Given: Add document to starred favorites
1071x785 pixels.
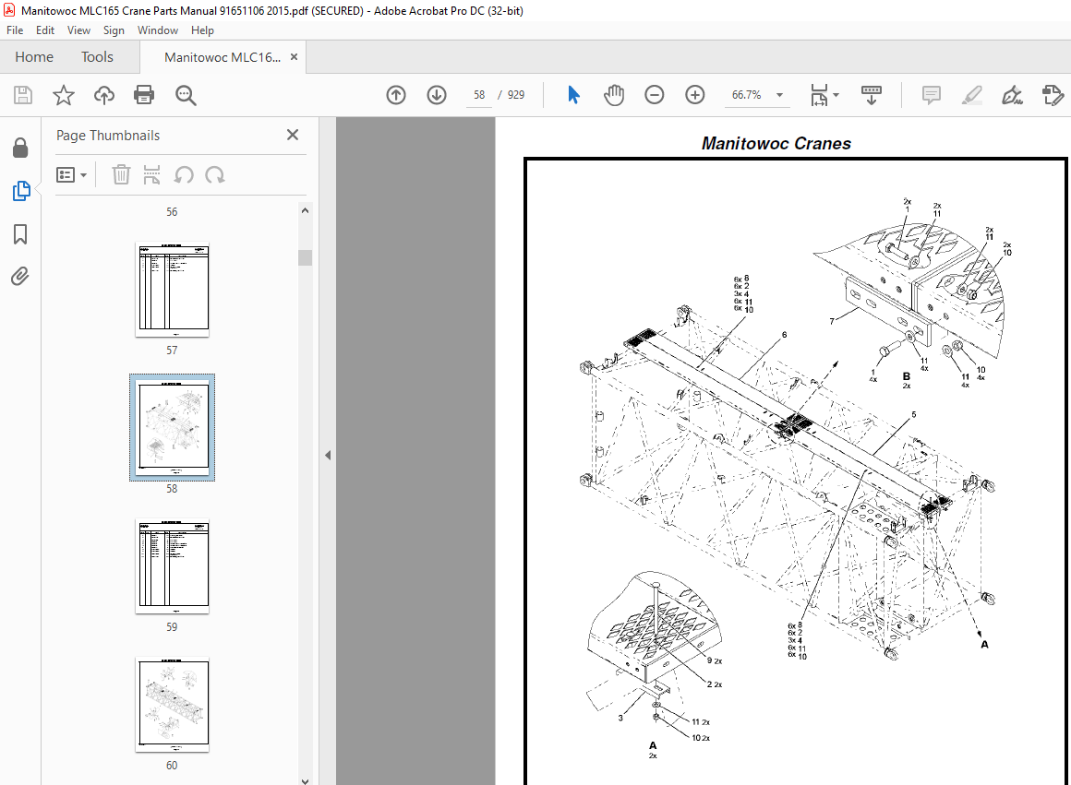Looking at the screenshot, I should click(64, 95).
